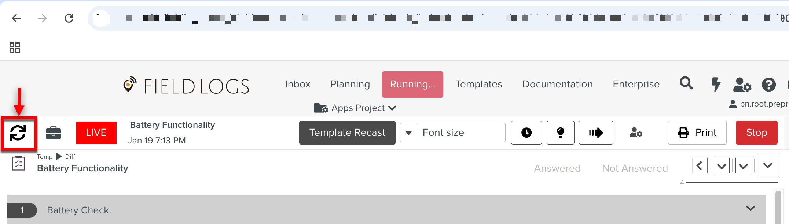Click the skip-forward arrow icon
Screen dimensions: 789x224
tap(596, 133)
